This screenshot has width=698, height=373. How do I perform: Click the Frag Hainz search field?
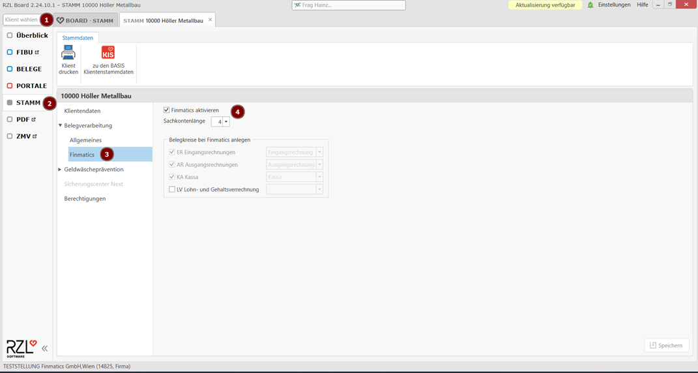coord(349,5)
